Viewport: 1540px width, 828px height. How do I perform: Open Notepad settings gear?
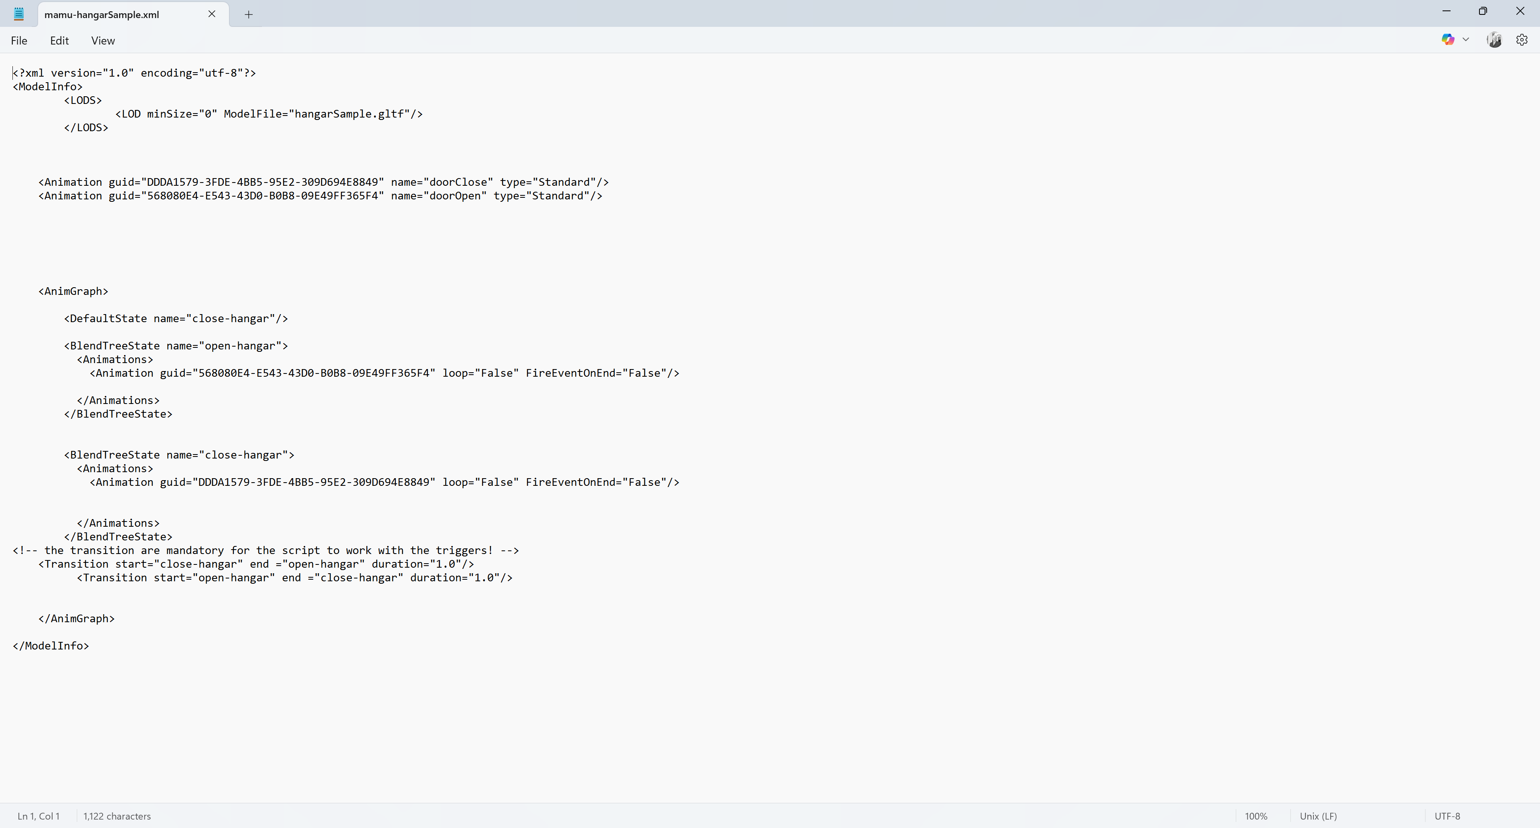[x=1522, y=39]
